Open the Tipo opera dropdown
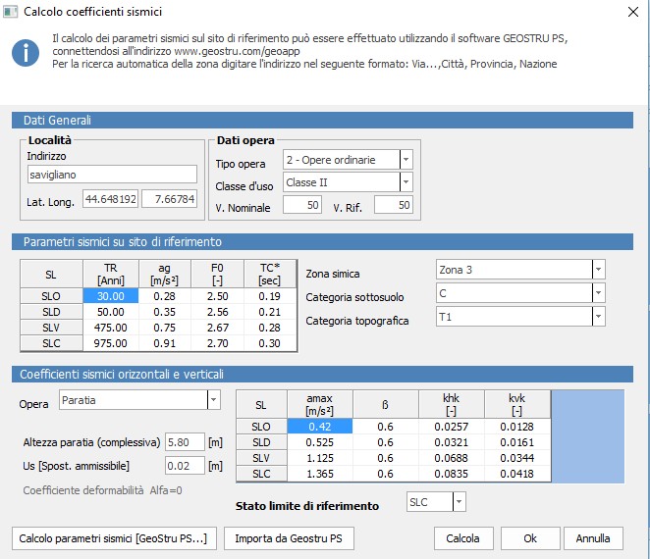The image size is (650, 559). [406, 159]
